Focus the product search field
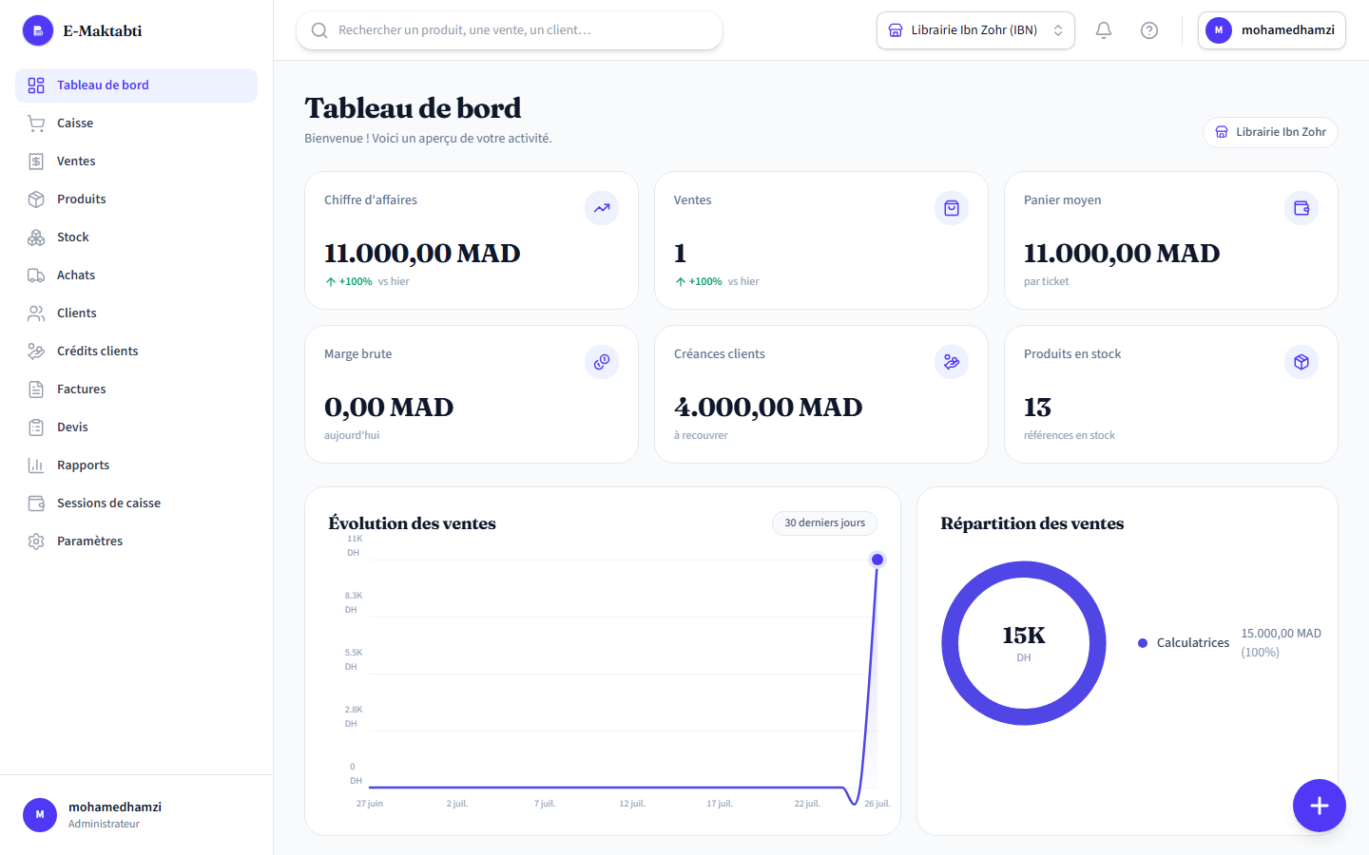This screenshot has height=855, width=1369. coord(510,30)
